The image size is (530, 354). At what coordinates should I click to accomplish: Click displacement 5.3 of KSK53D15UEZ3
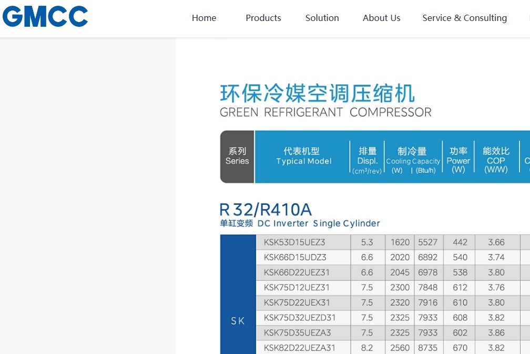(367, 242)
